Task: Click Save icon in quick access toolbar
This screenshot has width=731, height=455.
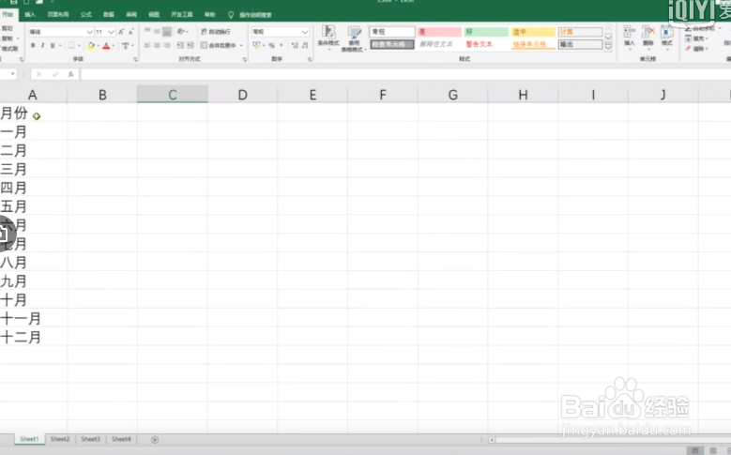Action: pos(13,2)
